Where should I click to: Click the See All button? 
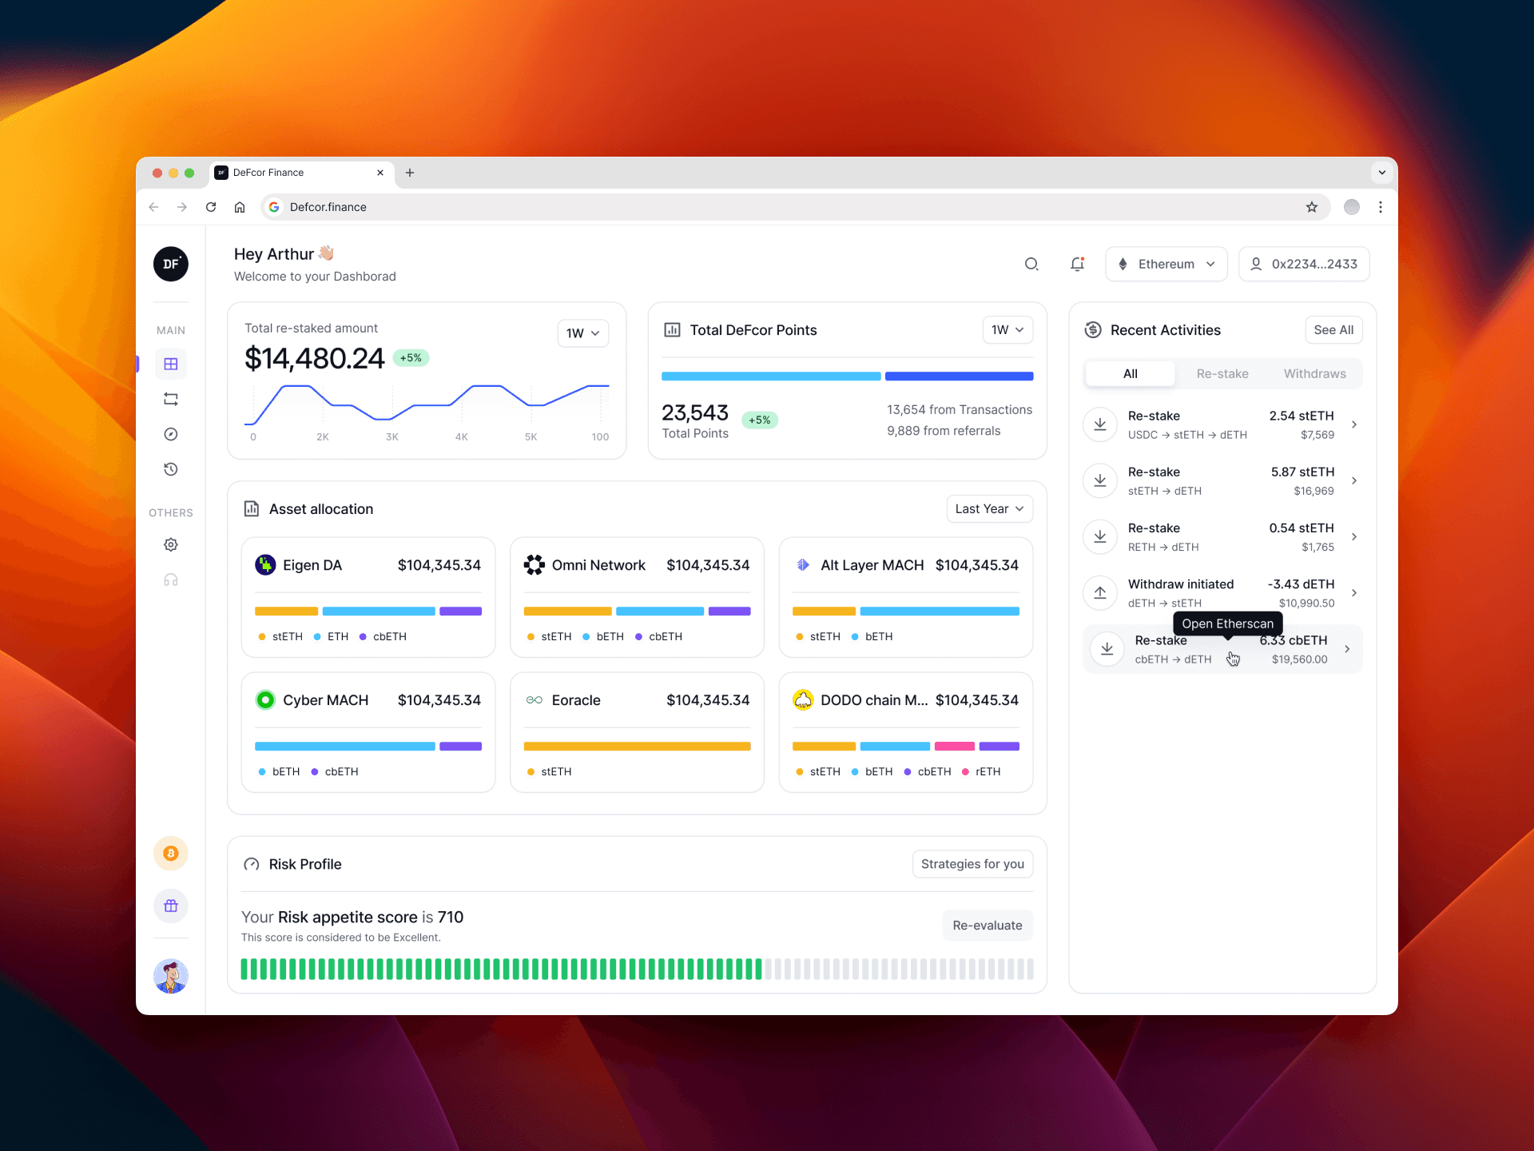(x=1333, y=330)
